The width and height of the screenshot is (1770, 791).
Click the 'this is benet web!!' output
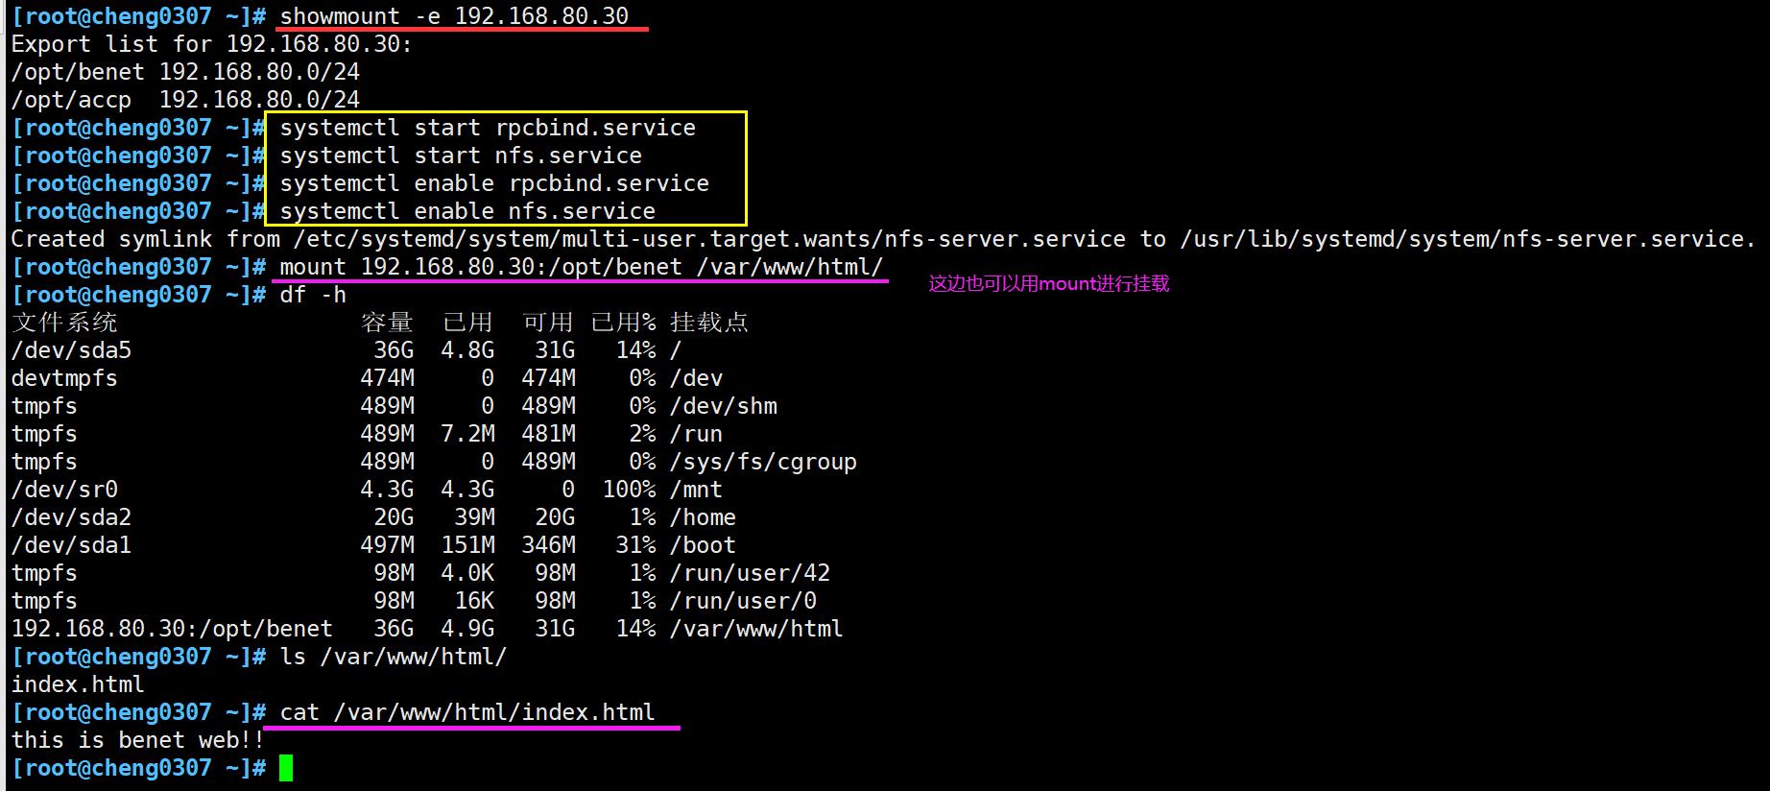tap(137, 740)
